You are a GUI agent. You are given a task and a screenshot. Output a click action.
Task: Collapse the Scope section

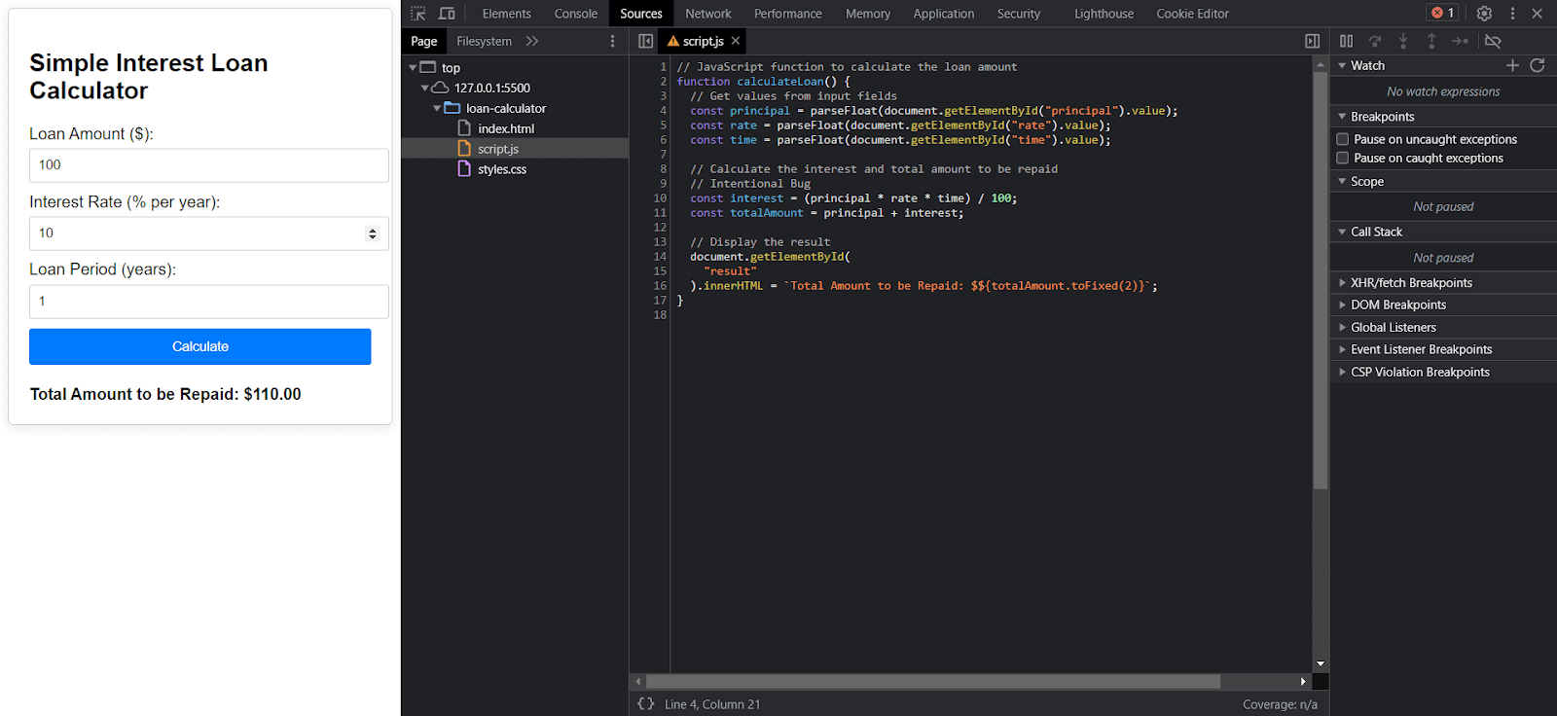point(1342,181)
